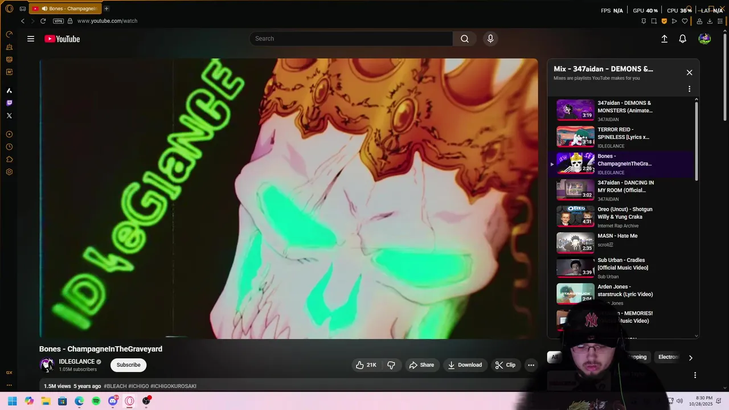Open the Mix playlist three-dot menu
The width and height of the screenshot is (729, 410).
click(x=689, y=89)
